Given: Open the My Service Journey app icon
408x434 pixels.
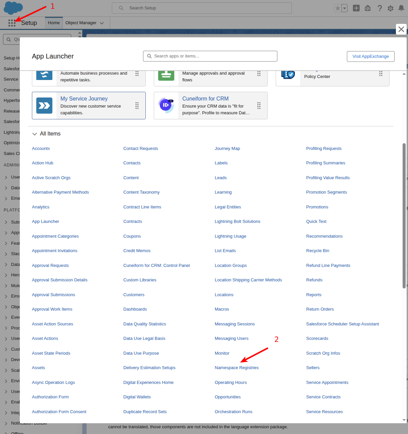Looking at the screenshot, I should point(44,105).
